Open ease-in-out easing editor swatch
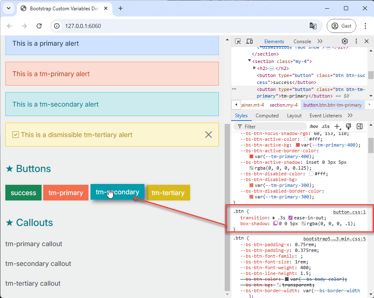Screen dimensions: 374x298 (290, 218)
